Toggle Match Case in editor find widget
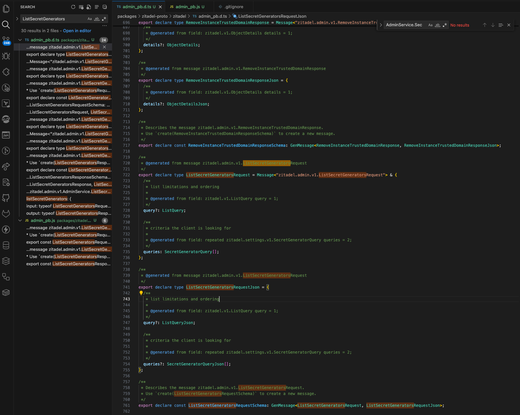The width and height of the screenshot is (520, 415). click(430, 25)
